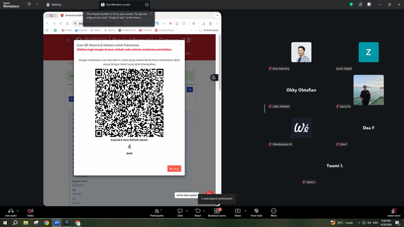404x227 pixels.
Task: Open File Explorer from taskbar
Action: coord(26,223)
